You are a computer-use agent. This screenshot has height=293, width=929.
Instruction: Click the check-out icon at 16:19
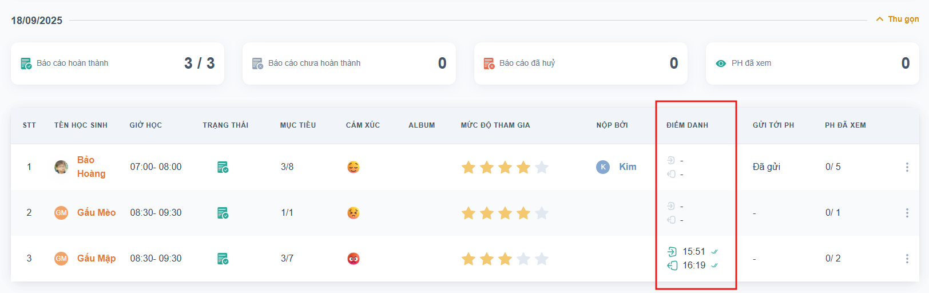[672, 266]
